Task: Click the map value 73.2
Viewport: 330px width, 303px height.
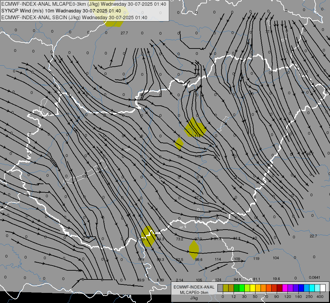Action: pyautogui.click(x=180, y=239)
